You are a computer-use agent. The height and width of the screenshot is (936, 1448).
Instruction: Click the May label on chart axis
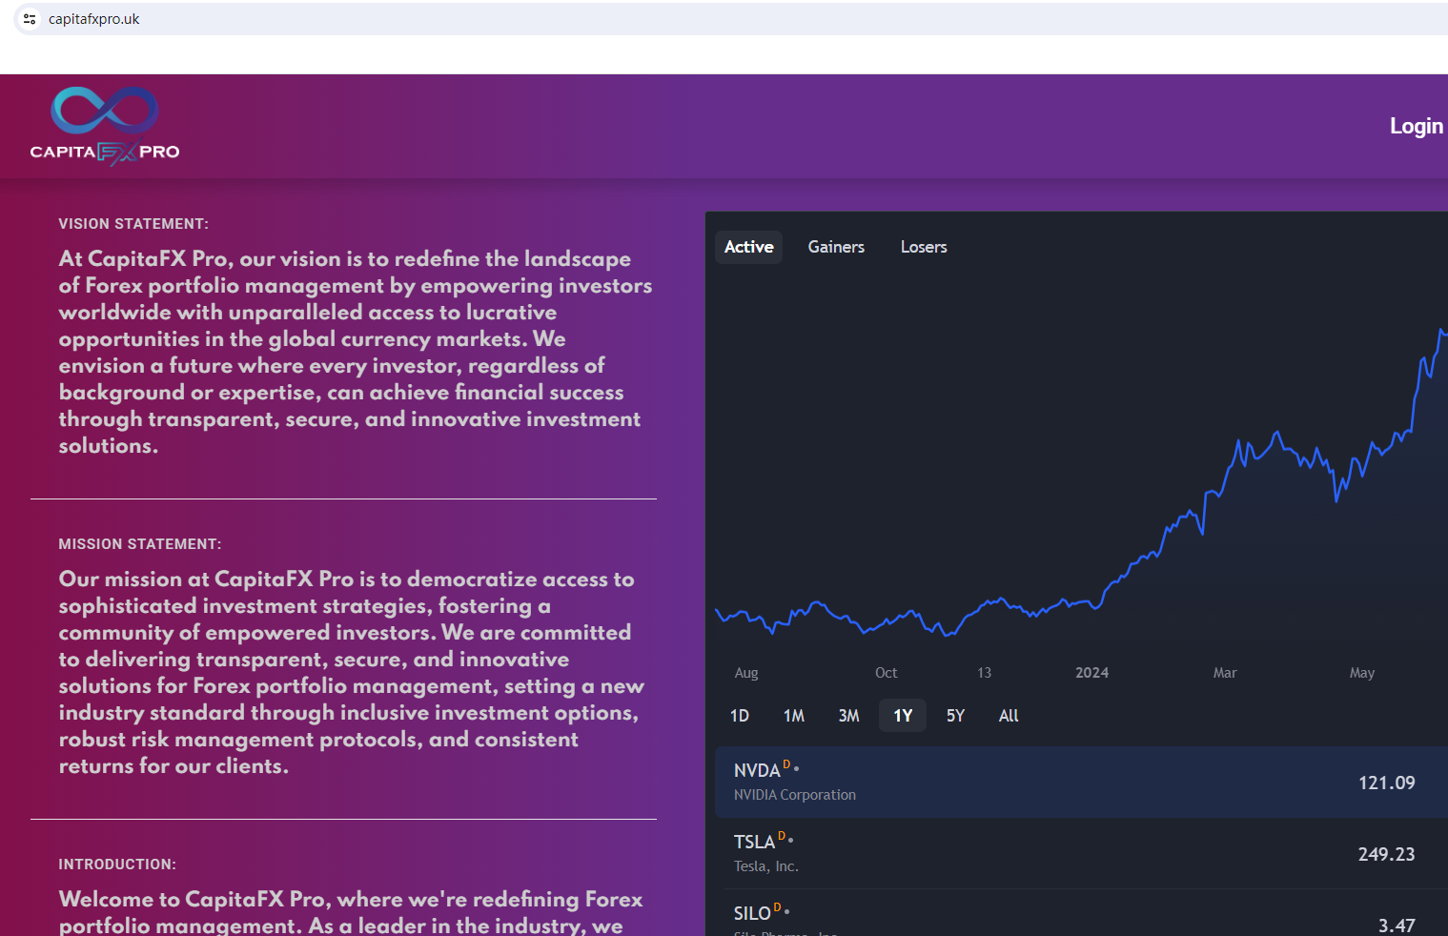coord(1362,673)
